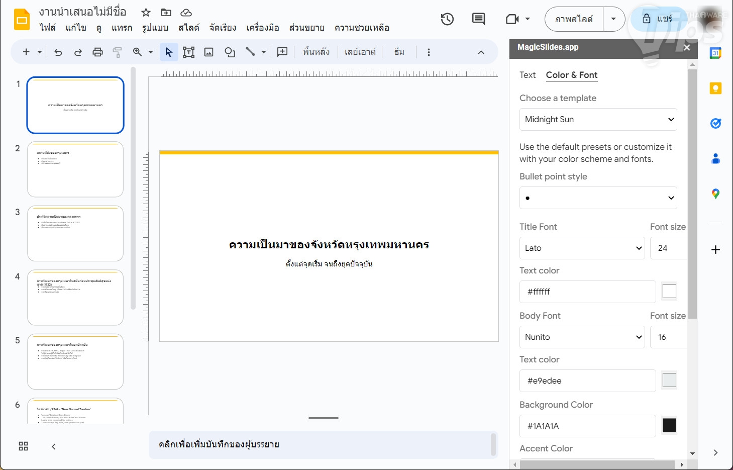Start a video call with camera icon
The height and width of the screenshot is (470, 733).
pyautogui.click(x=512, y=19)
